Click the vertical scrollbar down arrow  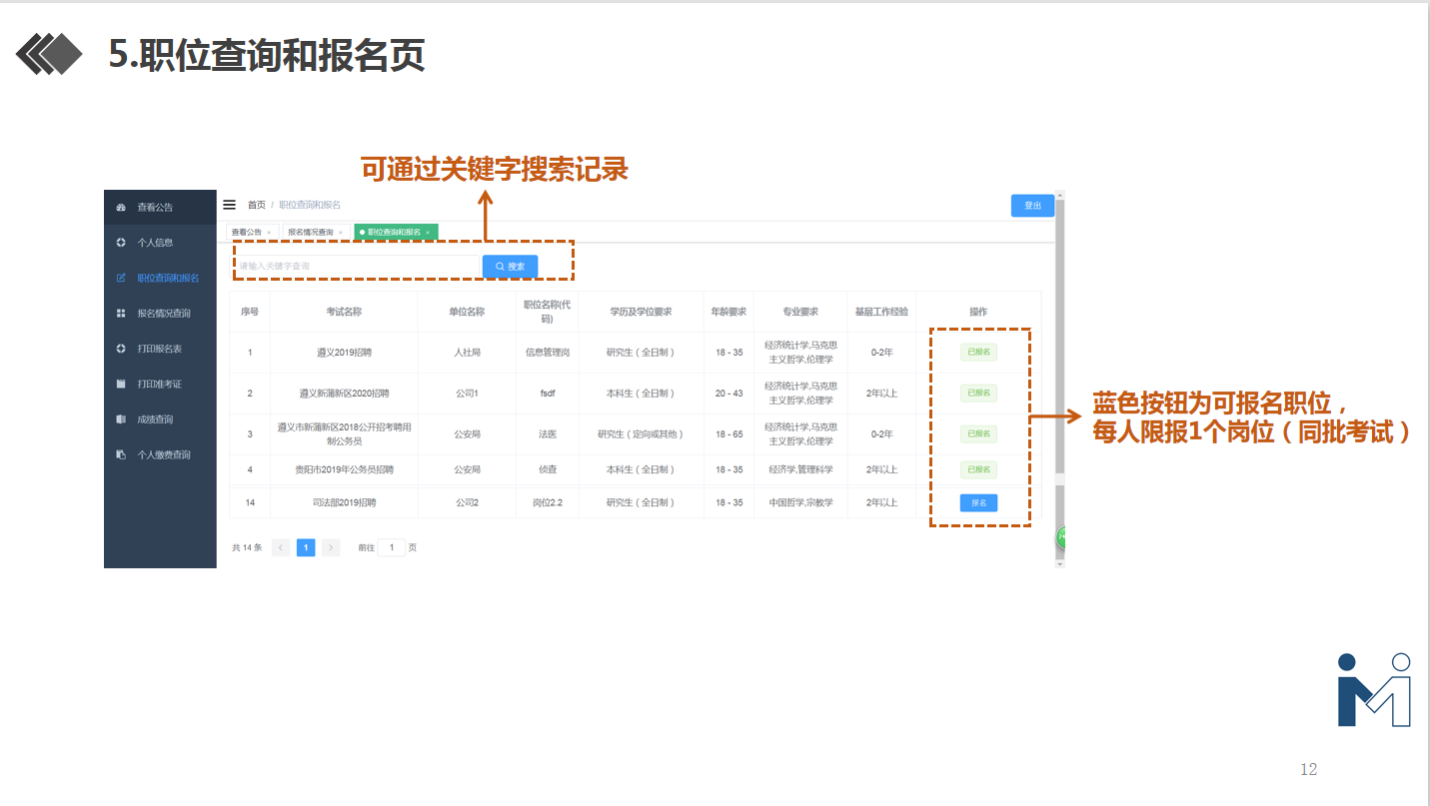(x=1060, y=564)
